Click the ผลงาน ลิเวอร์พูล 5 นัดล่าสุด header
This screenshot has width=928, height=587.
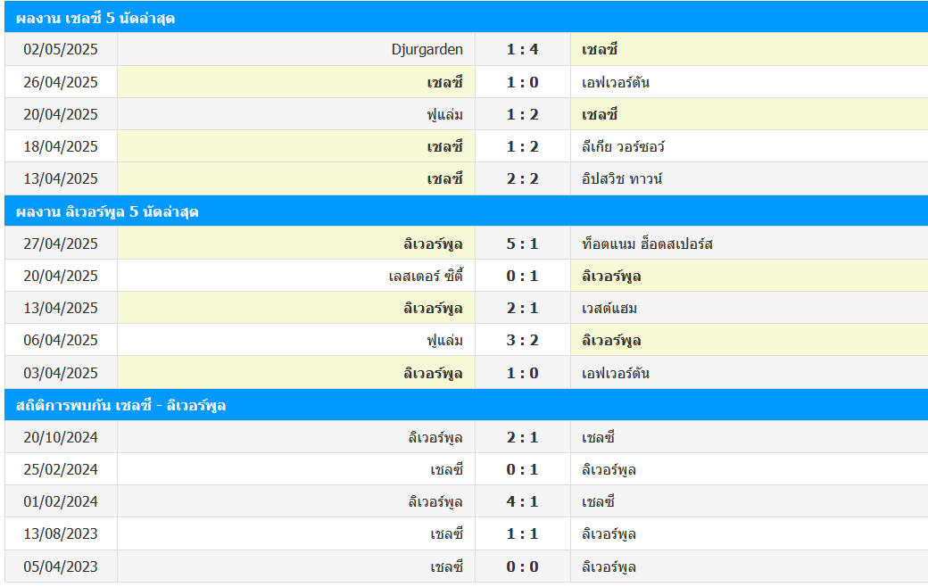107,211
